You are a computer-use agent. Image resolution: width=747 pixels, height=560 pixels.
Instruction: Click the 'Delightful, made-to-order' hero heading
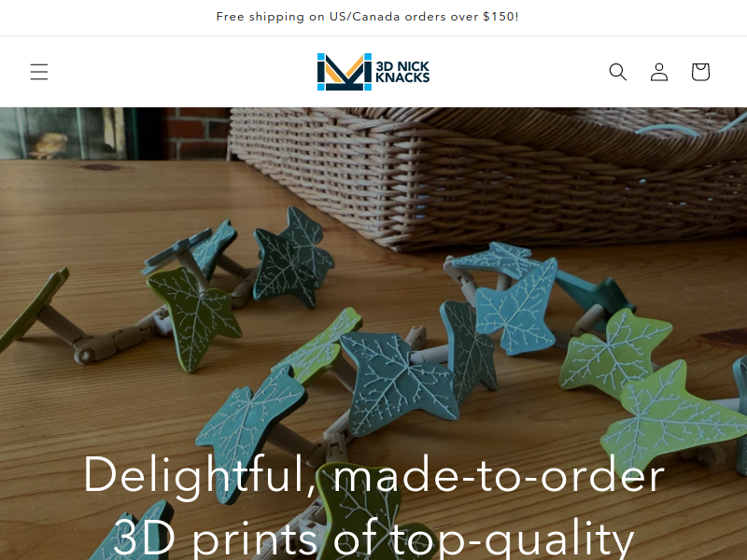coord(373,475)
